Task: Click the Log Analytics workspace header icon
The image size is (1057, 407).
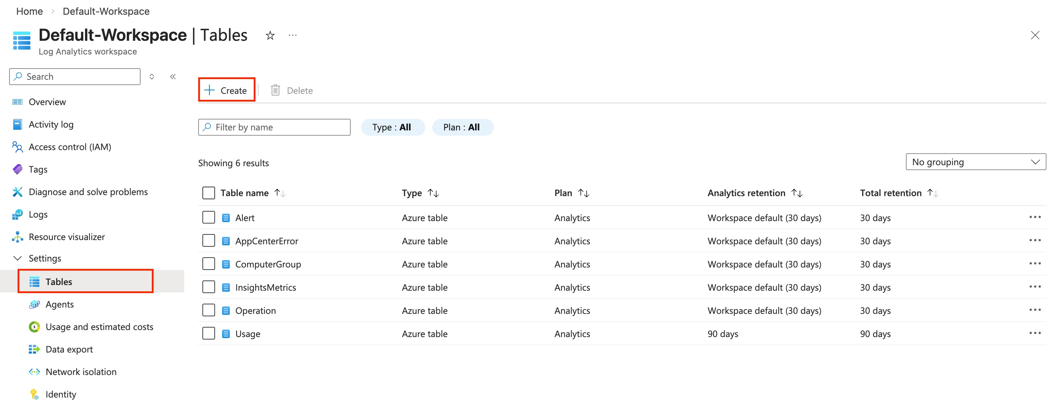Action: point(22,41)
